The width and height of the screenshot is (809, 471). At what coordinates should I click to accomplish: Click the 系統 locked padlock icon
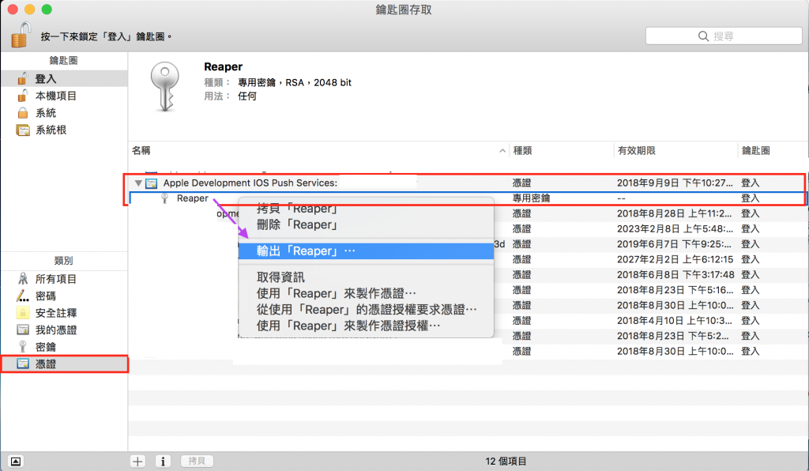(x=23, y=112)
